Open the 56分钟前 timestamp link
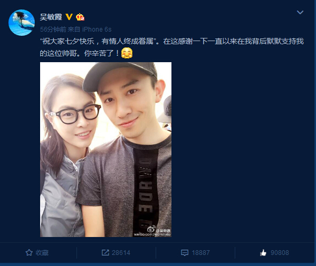Image resolution: width=316 pixels, height=266 pixels. (x=53, y=29)
